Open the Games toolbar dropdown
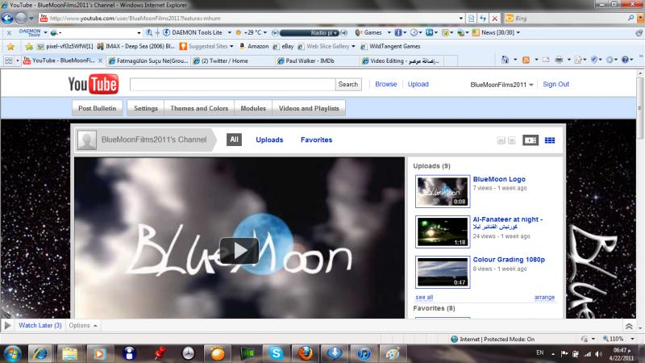Viewport: 645px width, 363px height. tap(389, 32)
